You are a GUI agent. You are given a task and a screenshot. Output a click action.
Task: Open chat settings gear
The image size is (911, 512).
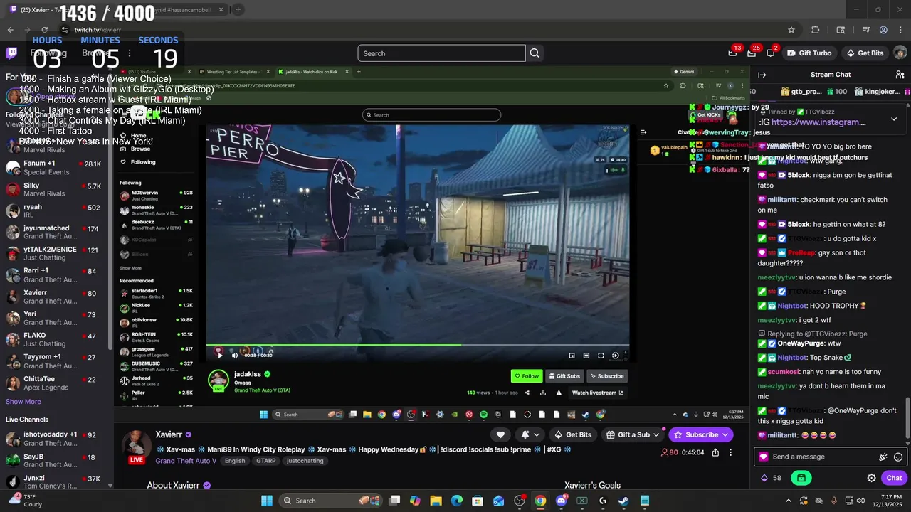871,478
